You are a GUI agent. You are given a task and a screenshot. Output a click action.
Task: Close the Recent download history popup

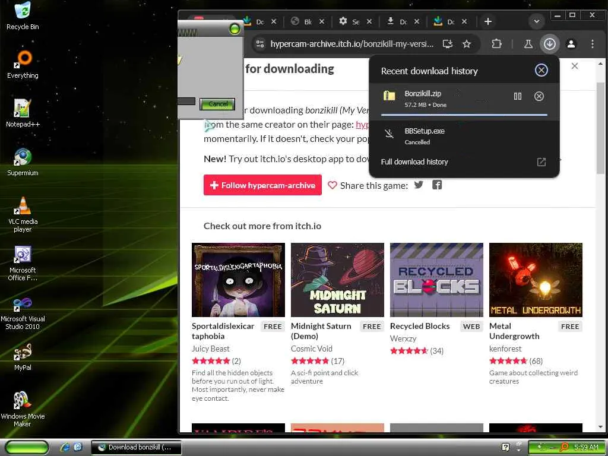pyautogui.click(x=541, y=70)
